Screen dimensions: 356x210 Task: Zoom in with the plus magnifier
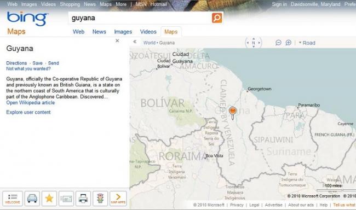tap(288, 43)
